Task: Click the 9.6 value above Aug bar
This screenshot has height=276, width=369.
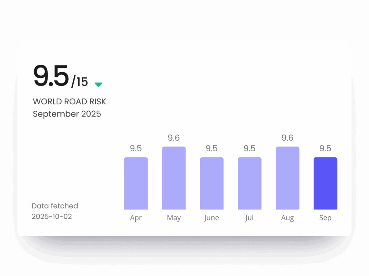Action: (x=288, y=138)
